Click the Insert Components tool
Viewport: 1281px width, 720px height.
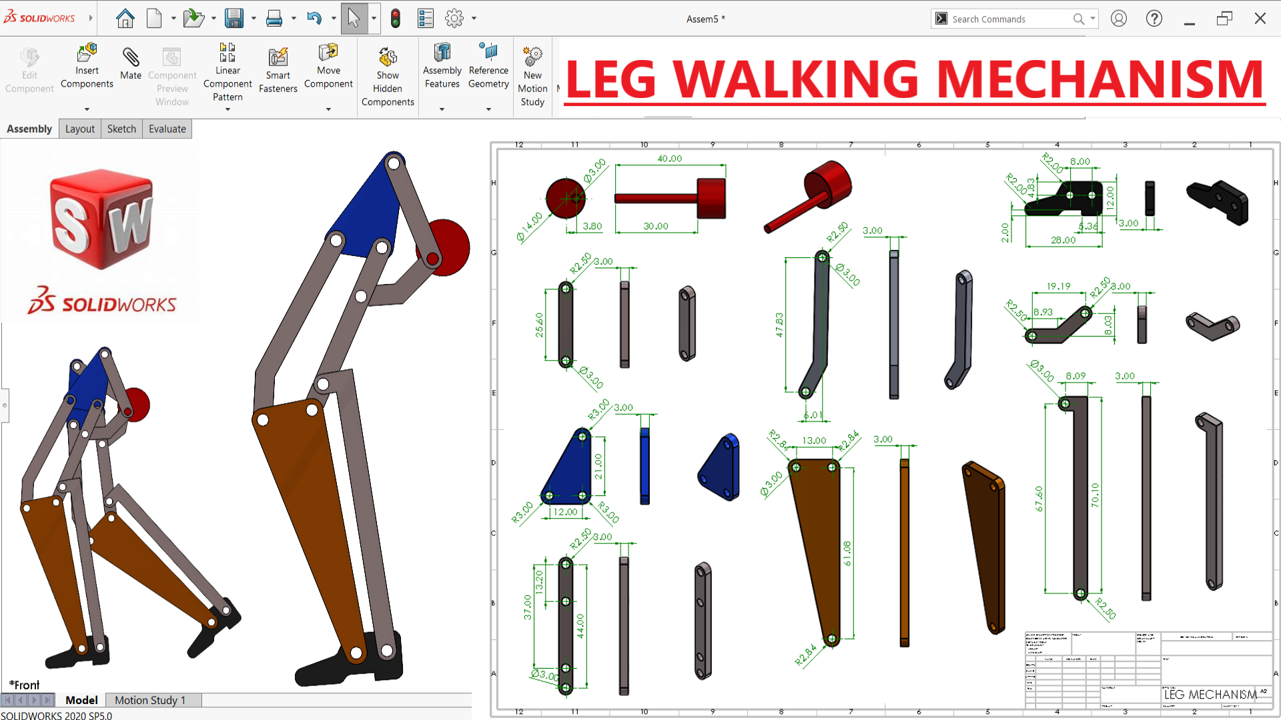[87, 65]
